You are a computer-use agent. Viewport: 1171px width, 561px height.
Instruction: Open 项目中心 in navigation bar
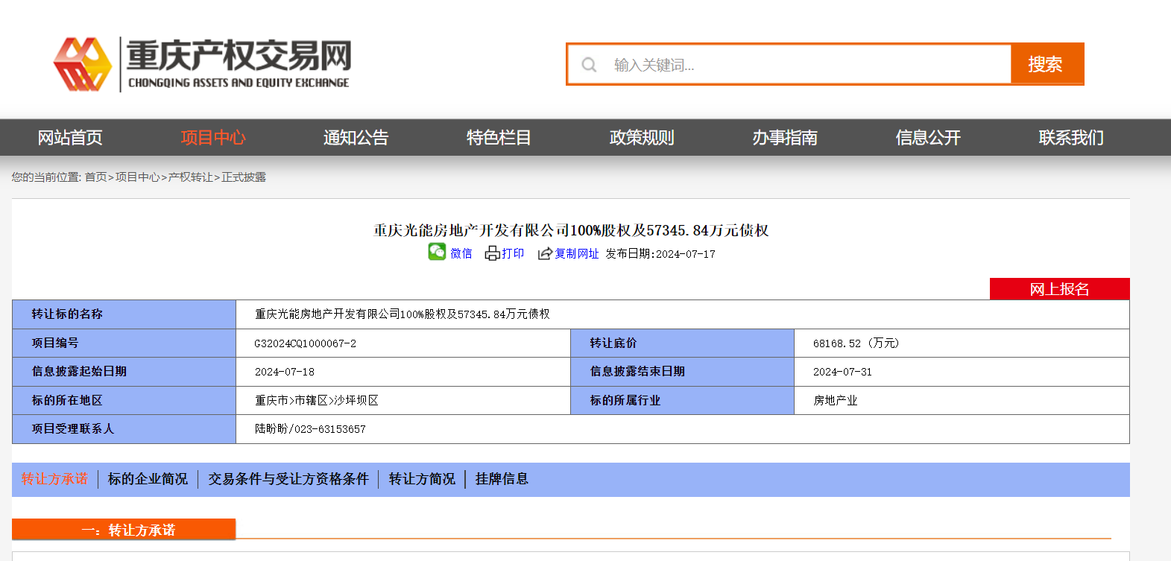(213, 138)
